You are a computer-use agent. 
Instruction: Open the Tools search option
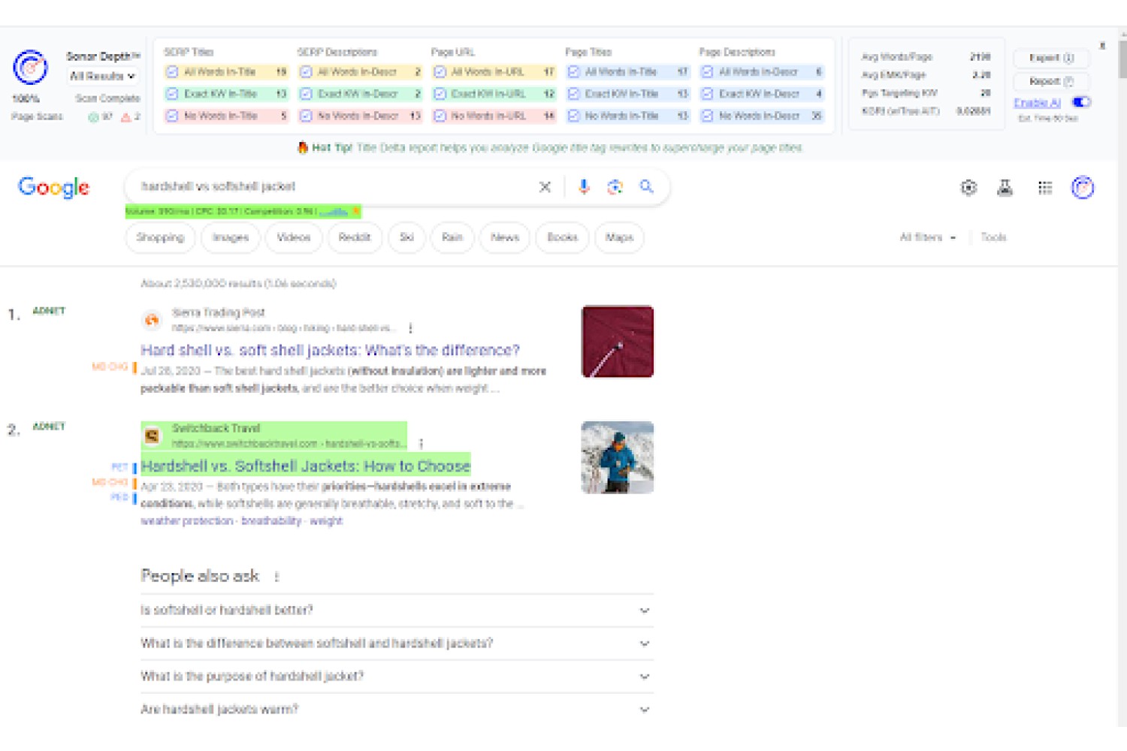(993, 237)
